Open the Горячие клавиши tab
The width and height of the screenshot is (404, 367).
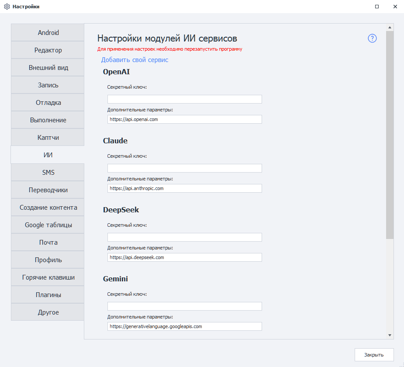[x=48, y=277]
